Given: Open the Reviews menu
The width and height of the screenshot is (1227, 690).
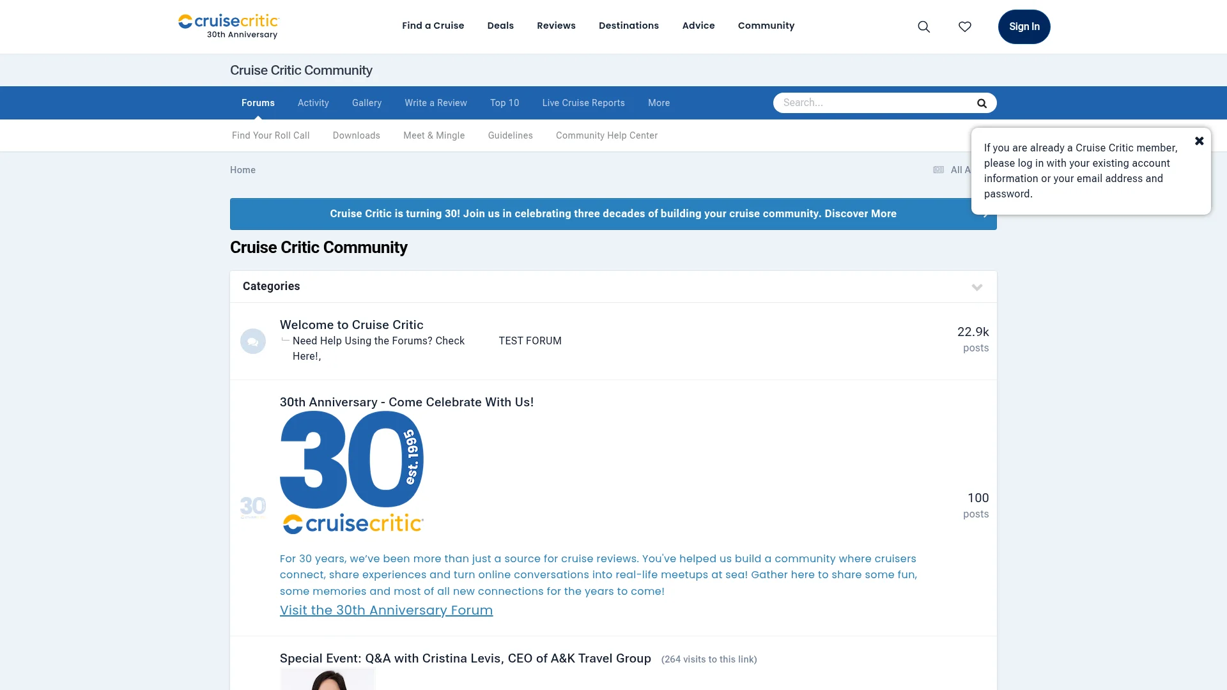Looking at the screenshot, I should [556, 26].
